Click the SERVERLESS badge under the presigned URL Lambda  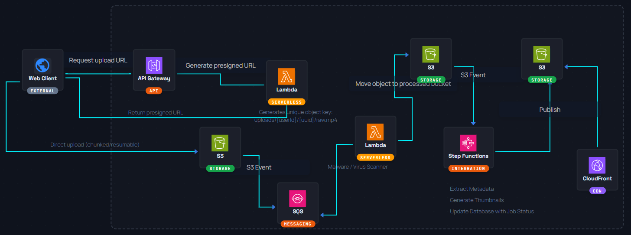click(286, 102)
